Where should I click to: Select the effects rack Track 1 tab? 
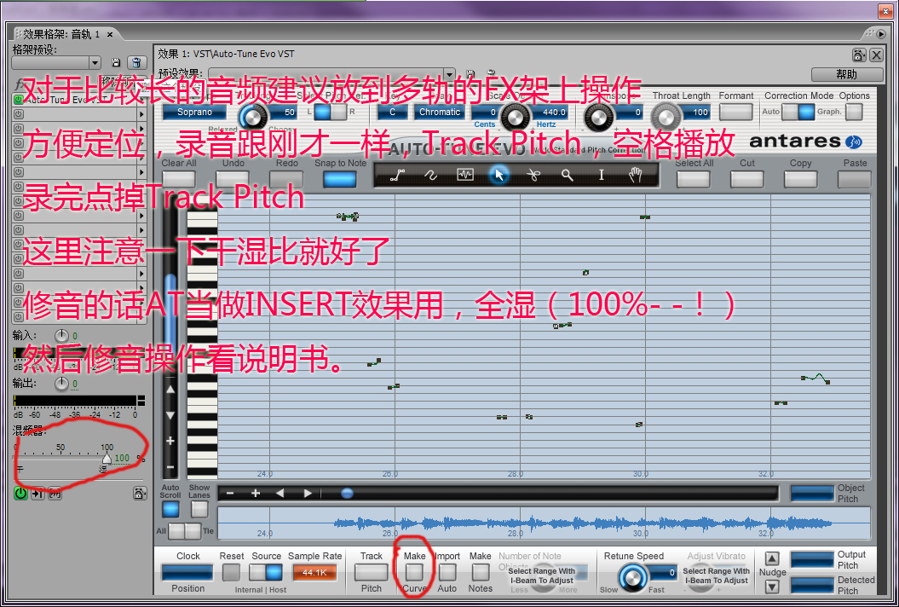pyautogui.click(x=61, y=34)
